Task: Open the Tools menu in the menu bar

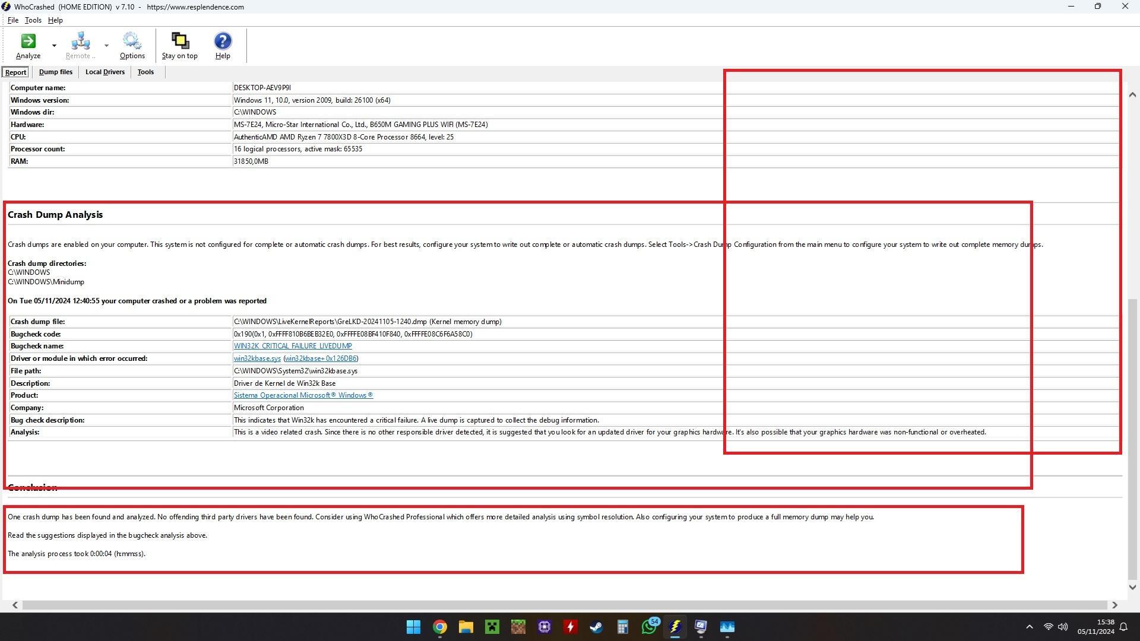Action: click(33, 20)
